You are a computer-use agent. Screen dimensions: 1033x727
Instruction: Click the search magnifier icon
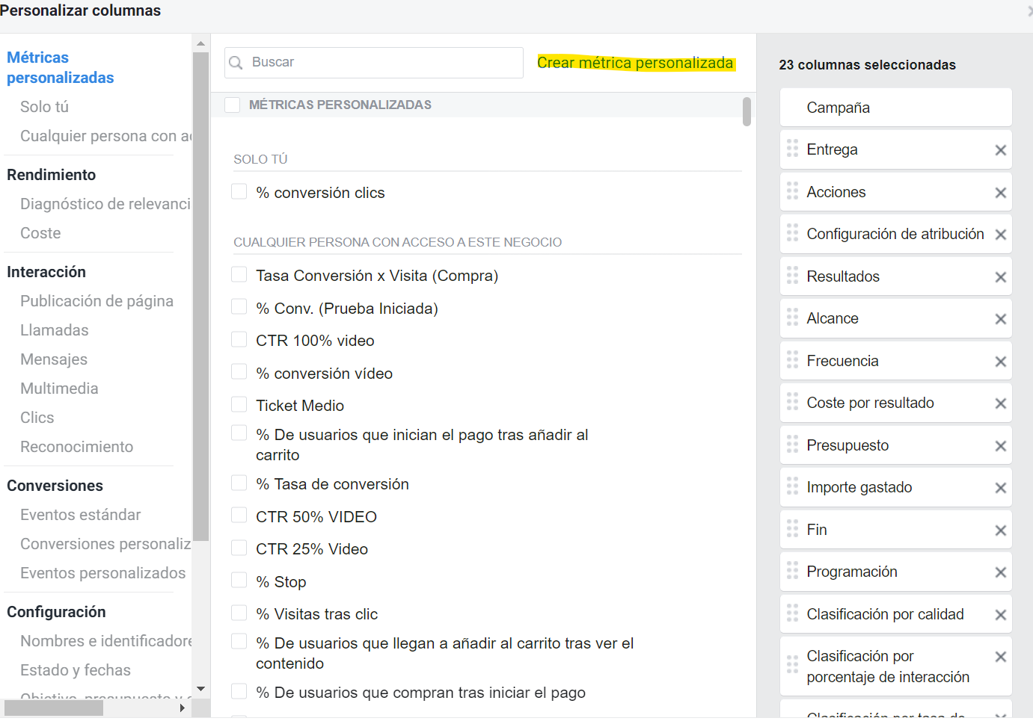(236, 62)
